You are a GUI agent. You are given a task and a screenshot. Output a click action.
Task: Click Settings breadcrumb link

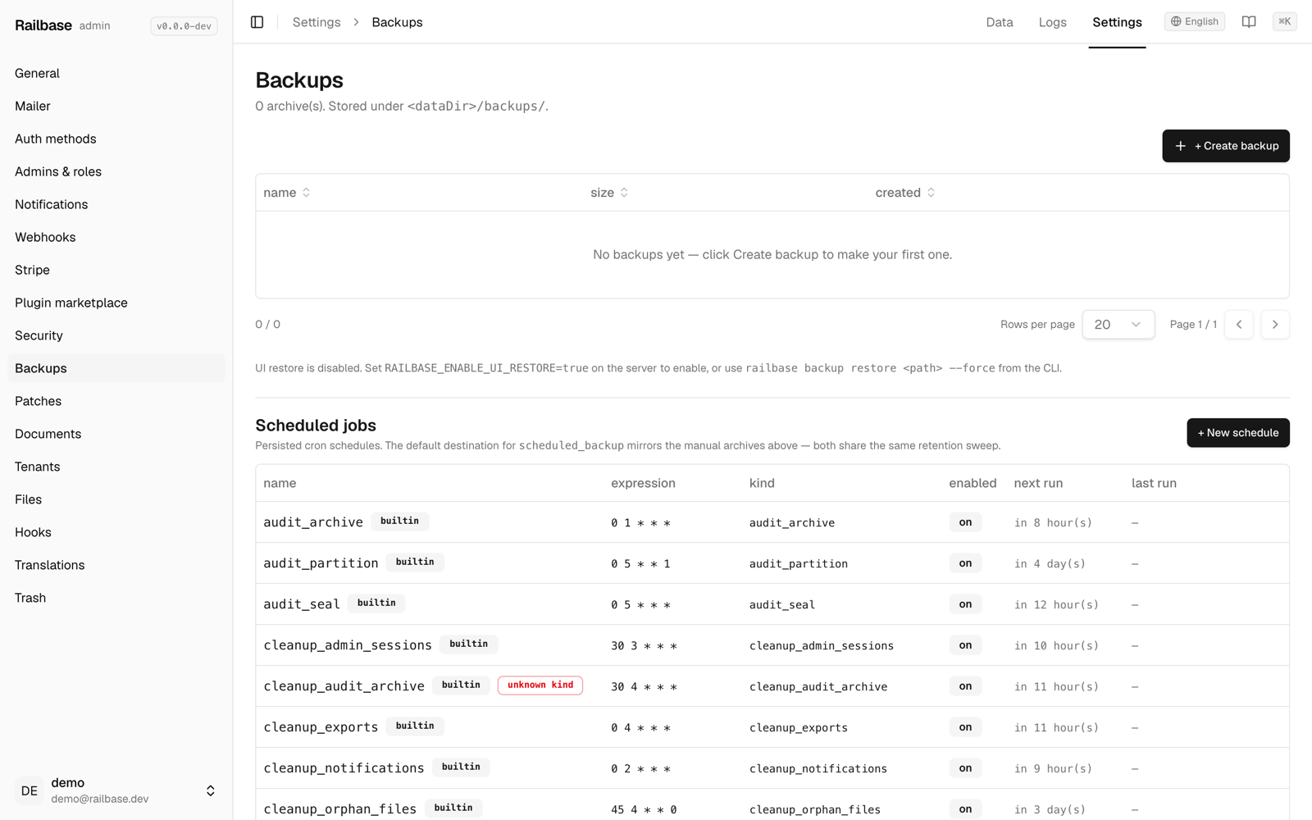(317, 22)
